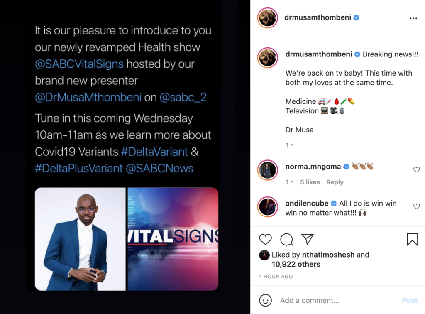Open andilencube username link

pyautogui.click(x=307, y=204)
